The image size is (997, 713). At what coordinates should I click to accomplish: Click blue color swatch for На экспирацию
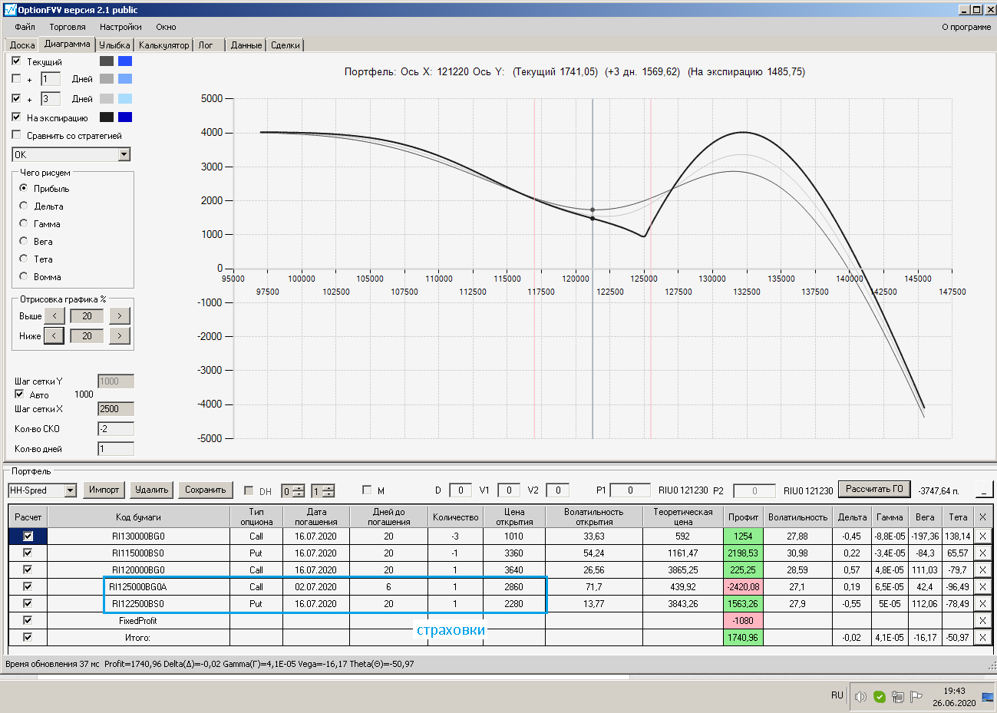click(125, 117)
